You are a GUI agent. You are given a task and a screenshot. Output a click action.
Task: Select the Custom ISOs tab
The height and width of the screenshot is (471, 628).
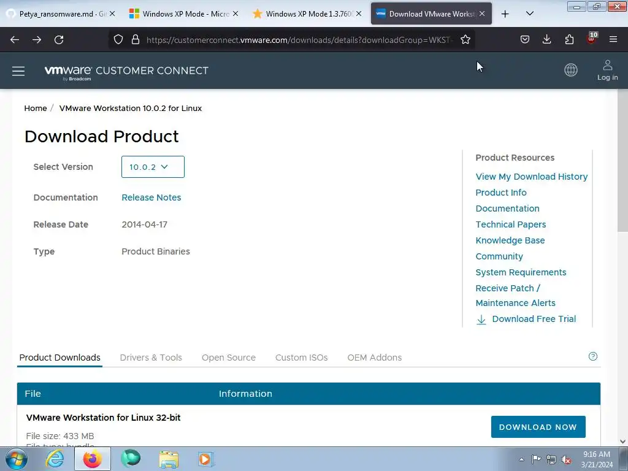tap(301, 358)
